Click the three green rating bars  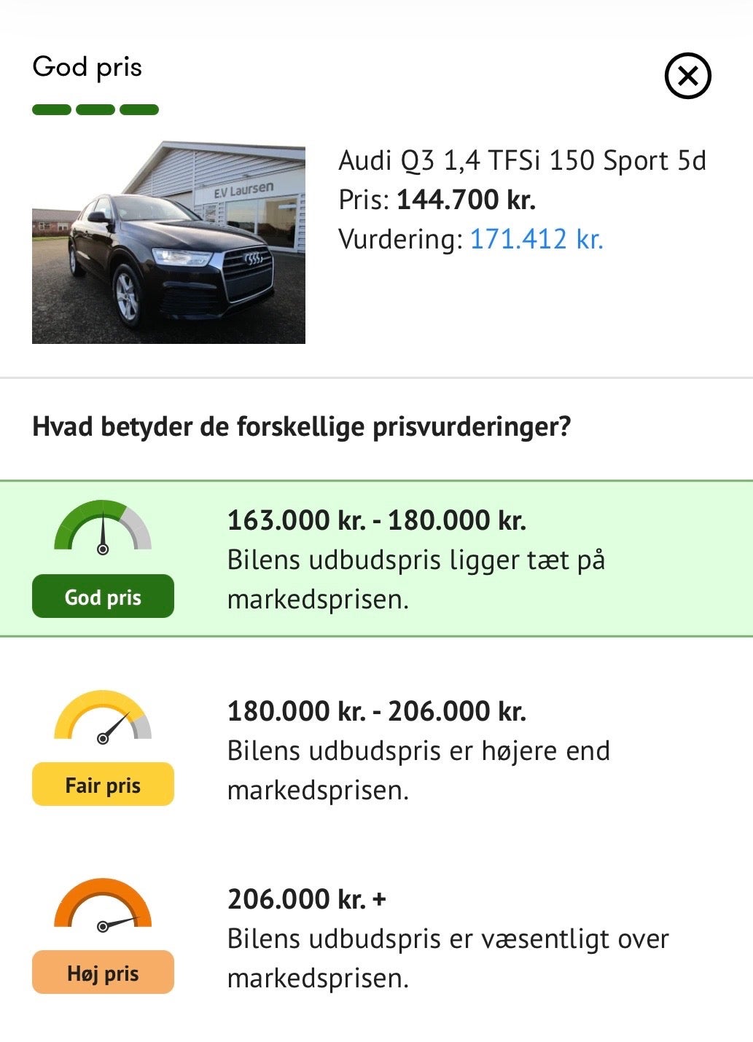tap(95, 110)
